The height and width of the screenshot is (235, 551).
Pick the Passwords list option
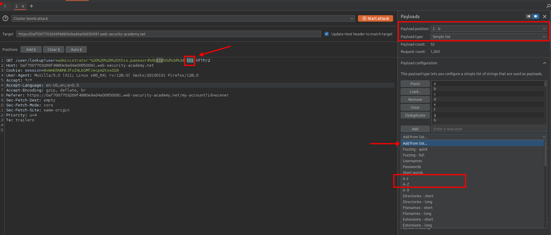412,167
